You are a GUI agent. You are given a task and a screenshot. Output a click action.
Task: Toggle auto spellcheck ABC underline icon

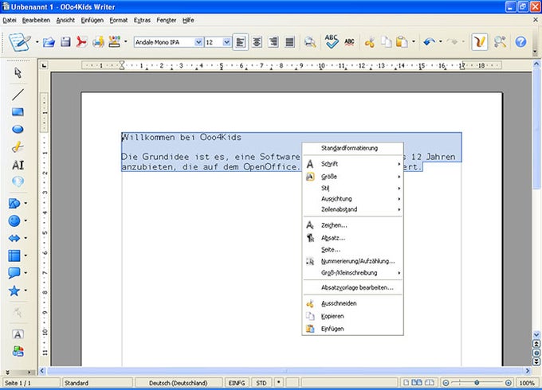349,42
